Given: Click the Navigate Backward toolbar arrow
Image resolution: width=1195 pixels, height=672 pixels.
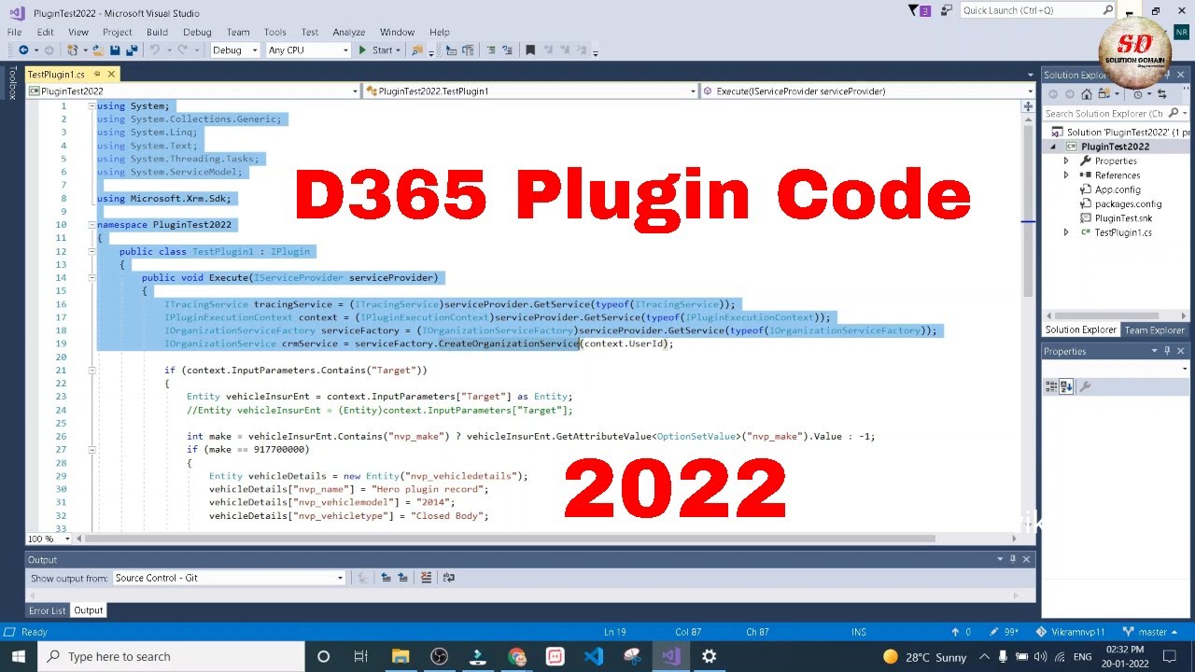Looking at the screenshot, I should (22, 50).
